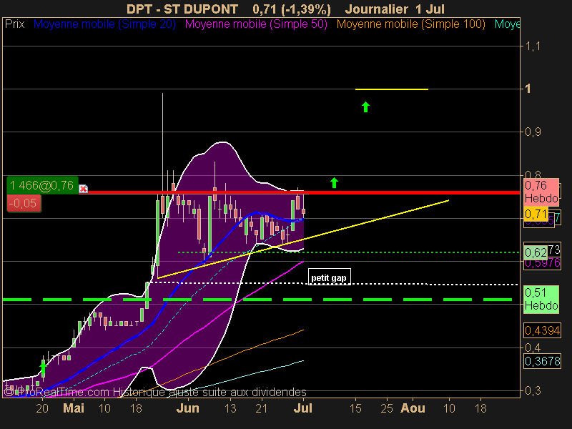The height and width of the screenshot is (429, 572).
Task: Click the 1,1 price scale value
Action: [532, 46]
